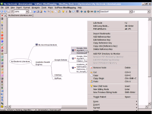The height and width of the screenshot is (114, 152).
Task: Expand the Export submenu in the context menu
Action: (113, 105)
